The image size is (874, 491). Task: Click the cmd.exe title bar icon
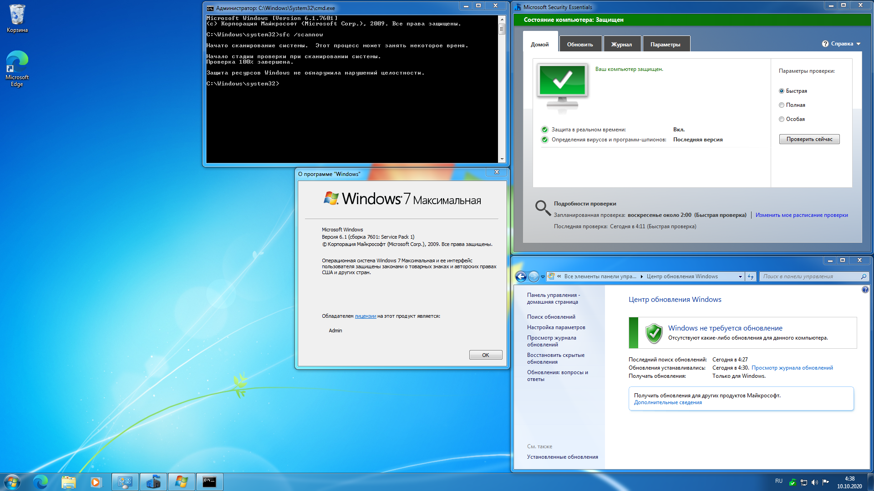tap(210, 8)
